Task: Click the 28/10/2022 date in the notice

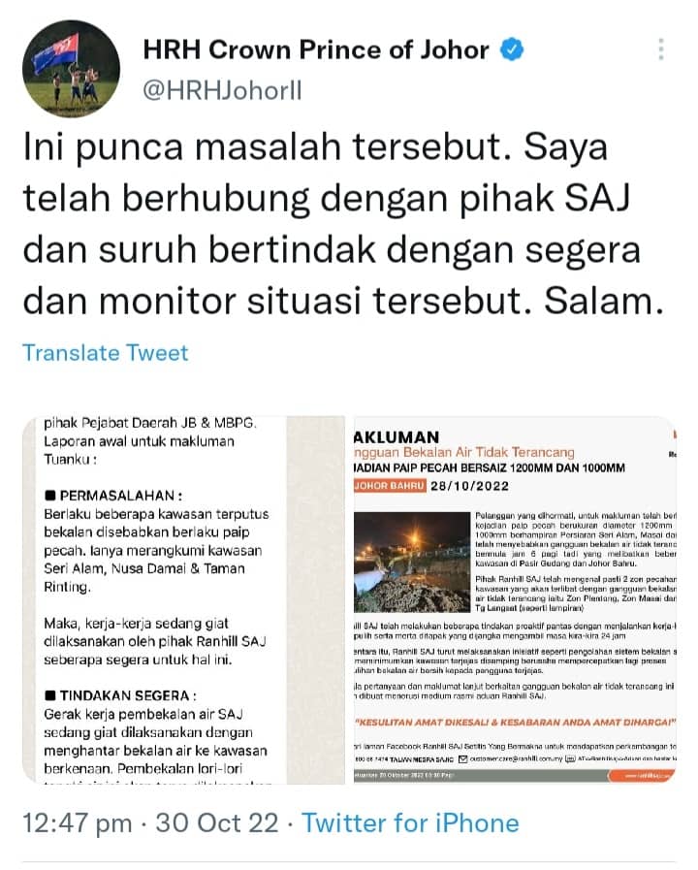Action: (x=469, y=486)
